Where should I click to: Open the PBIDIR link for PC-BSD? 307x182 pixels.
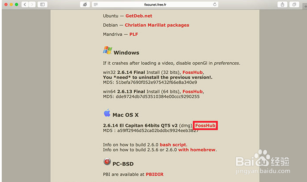(x=154, y=174)
